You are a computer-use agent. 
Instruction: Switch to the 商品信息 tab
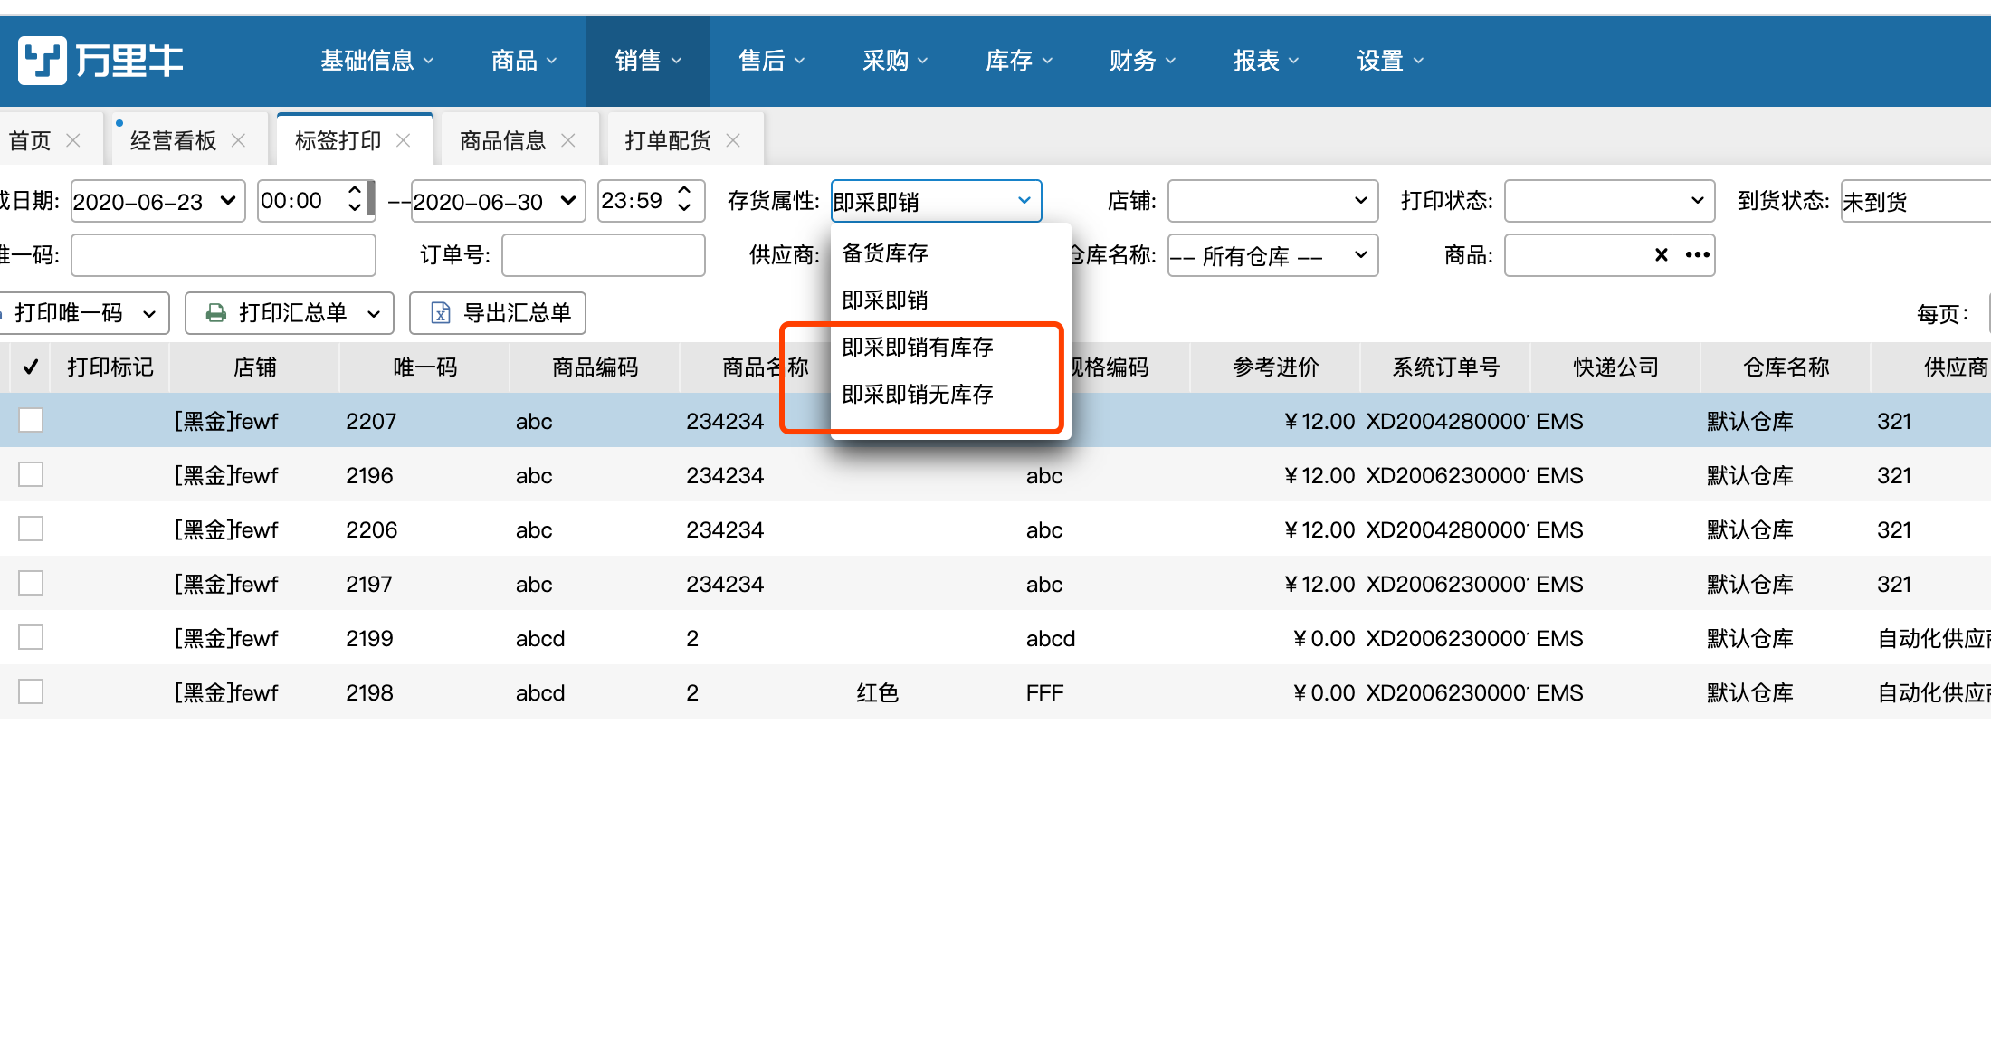[502, 140]
